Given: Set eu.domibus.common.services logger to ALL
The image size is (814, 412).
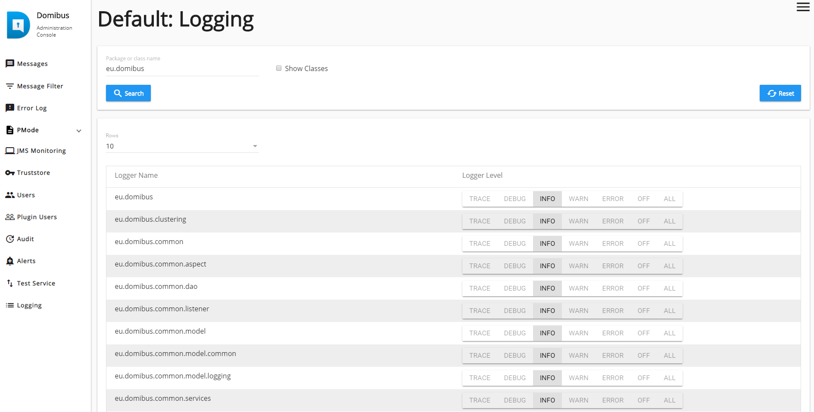Looking at the screenshot, I should [x=670, y=400].
